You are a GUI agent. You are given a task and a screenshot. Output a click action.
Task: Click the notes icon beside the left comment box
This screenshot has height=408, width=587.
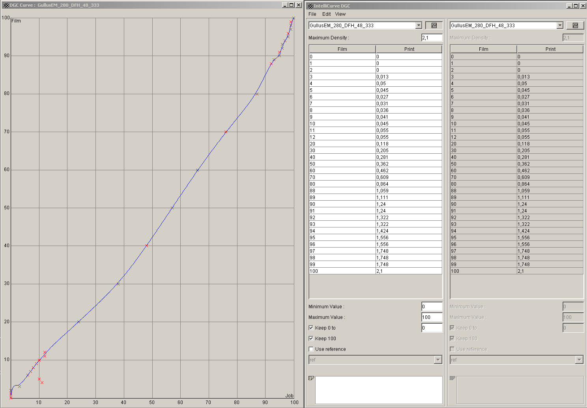(311, 378)
